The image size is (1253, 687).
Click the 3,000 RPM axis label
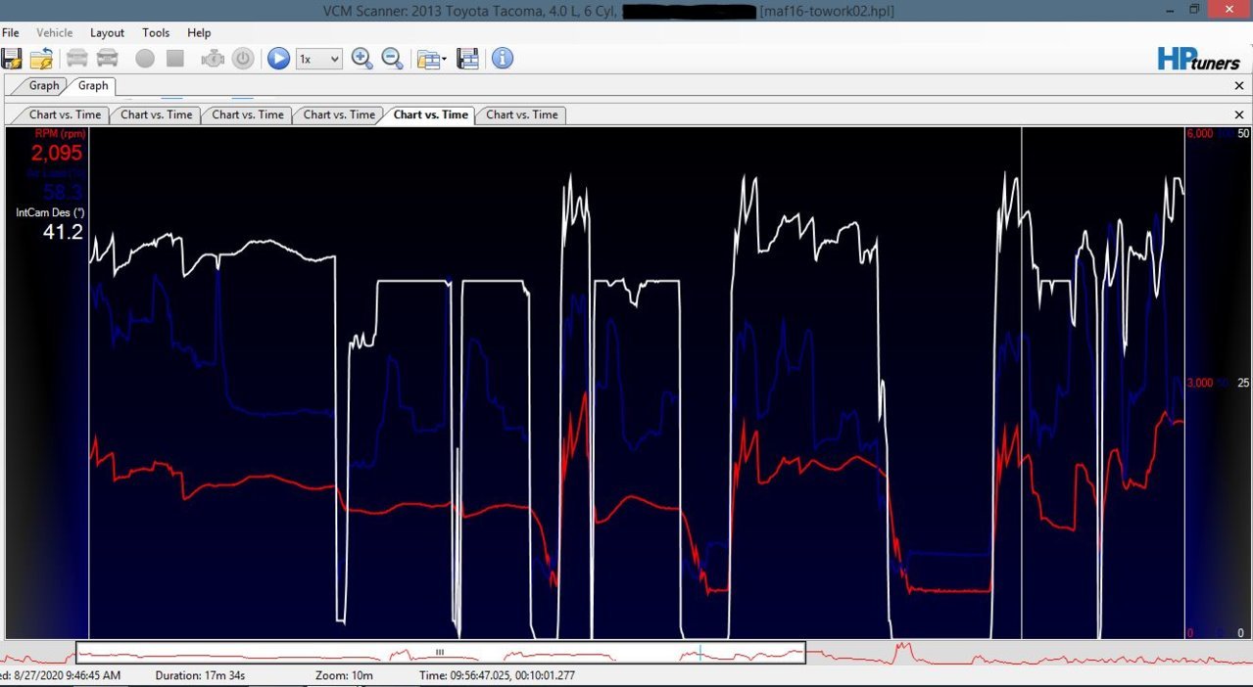[1200, 383]
